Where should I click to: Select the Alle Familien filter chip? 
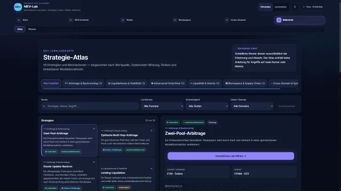coord(51,83)
